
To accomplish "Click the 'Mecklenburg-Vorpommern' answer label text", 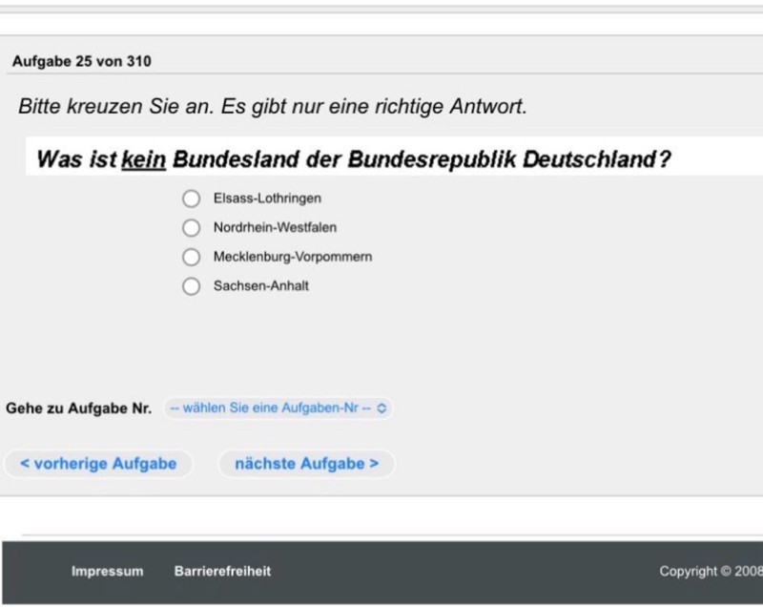I will coord(292,258).
